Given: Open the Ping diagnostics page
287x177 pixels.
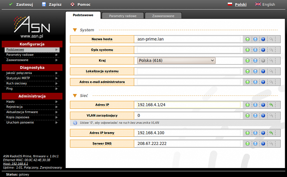Looking at the screenshot, I should pyautogui.click(x=32, y=89).
